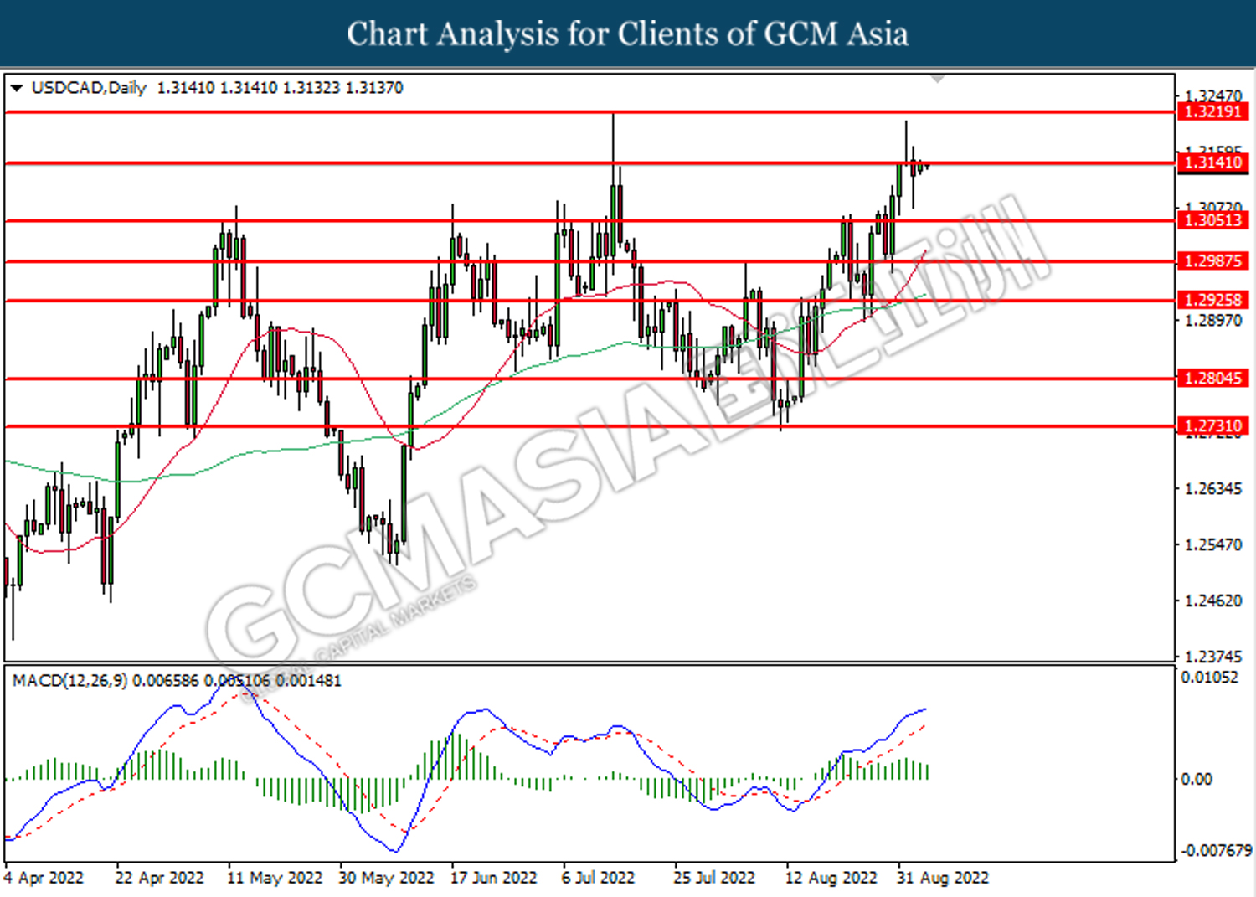Screen dimensions: 1256x897
Task: Click the Chart Analysis for Clients of GCM Asia title
Action: click(628, 34)
